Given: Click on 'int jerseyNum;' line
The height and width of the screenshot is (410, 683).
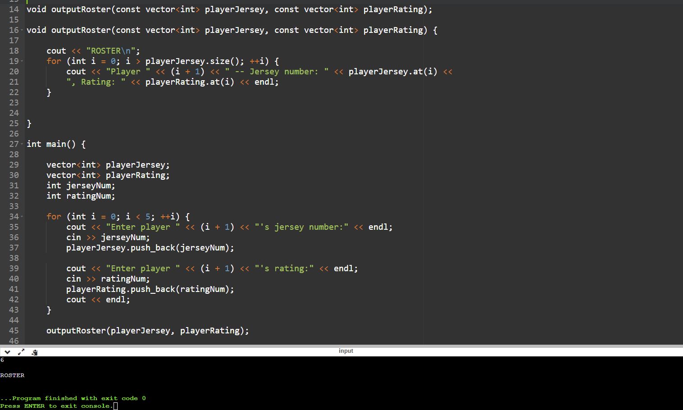Looking at the screenshot, I should click(81, 186).
